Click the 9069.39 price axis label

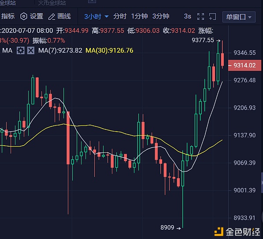(244, 163)
